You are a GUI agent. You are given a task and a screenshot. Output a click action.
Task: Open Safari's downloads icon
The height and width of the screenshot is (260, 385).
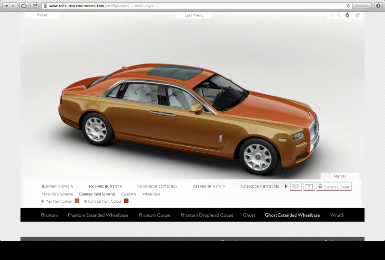click(x=378, y=6)
